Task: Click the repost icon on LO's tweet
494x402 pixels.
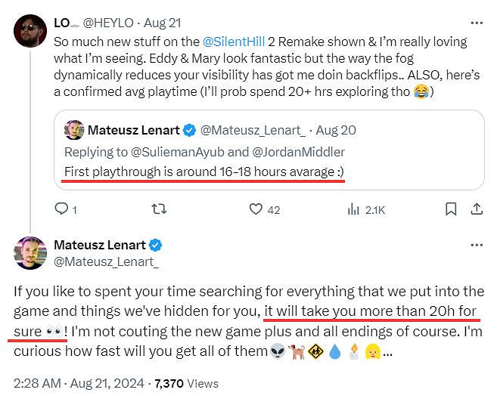Action: 159,209
